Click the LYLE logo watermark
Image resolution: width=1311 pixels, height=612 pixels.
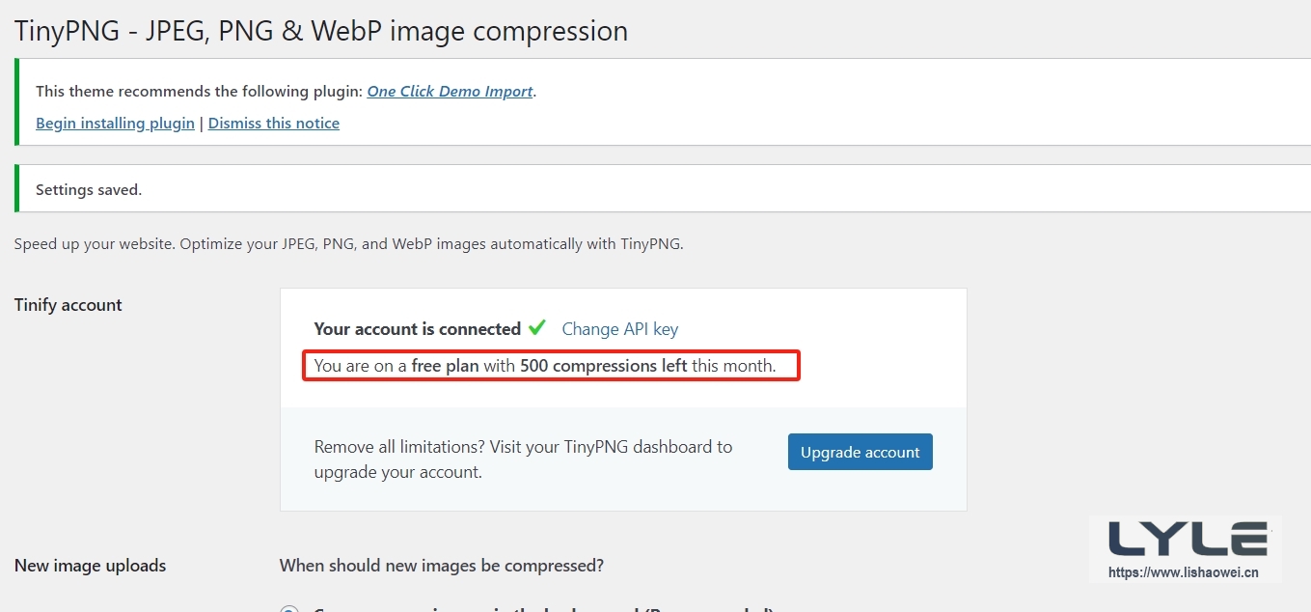[x=1188, y=539]
